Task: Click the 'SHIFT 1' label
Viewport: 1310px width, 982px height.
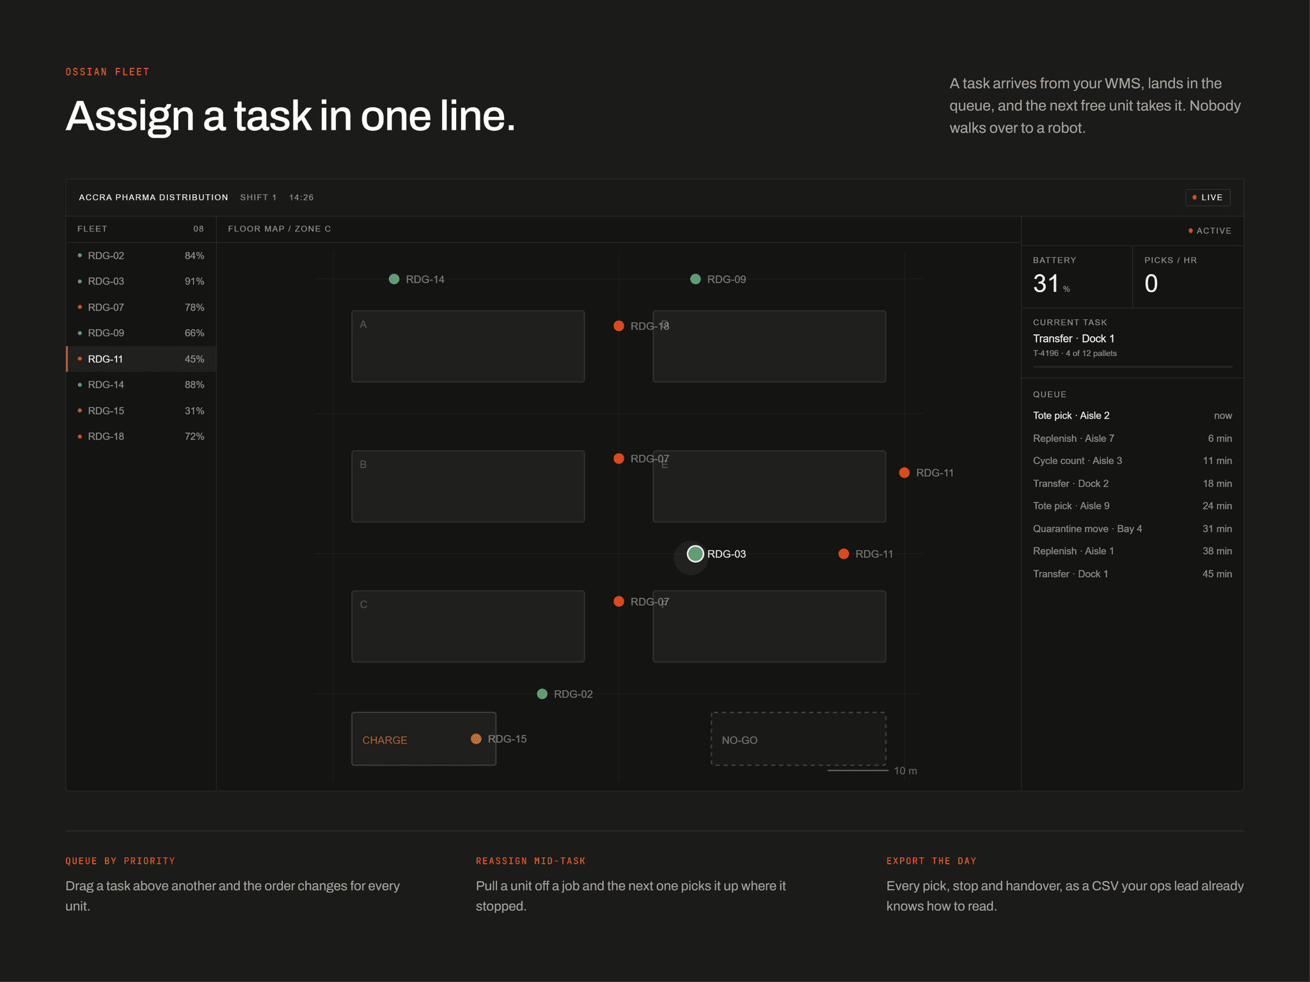Action: pos(258,198)
